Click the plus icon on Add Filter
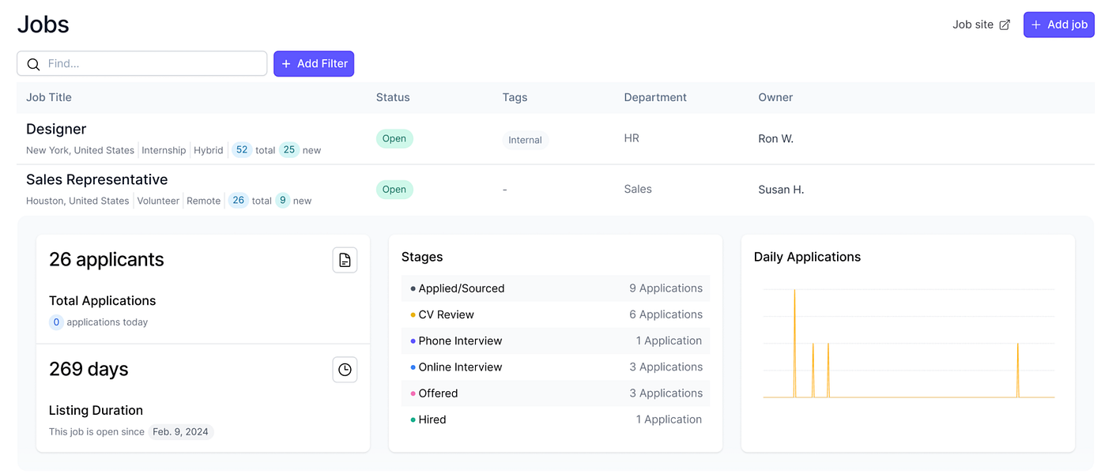 286,64
